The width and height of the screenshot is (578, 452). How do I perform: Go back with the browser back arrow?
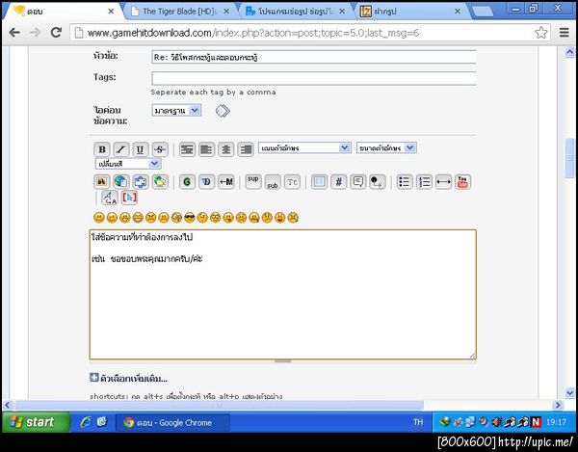point(14,33)
